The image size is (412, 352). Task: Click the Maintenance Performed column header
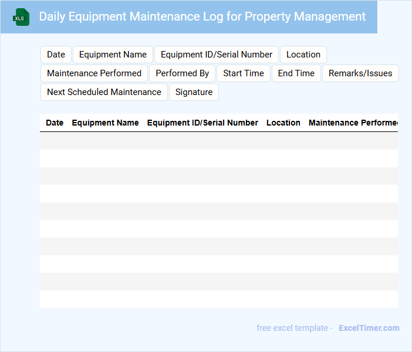tap(353, 123)
